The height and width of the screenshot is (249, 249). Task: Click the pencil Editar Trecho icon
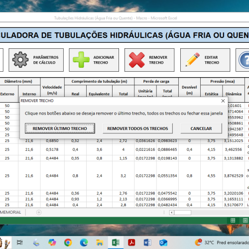[x=193, y=59]
